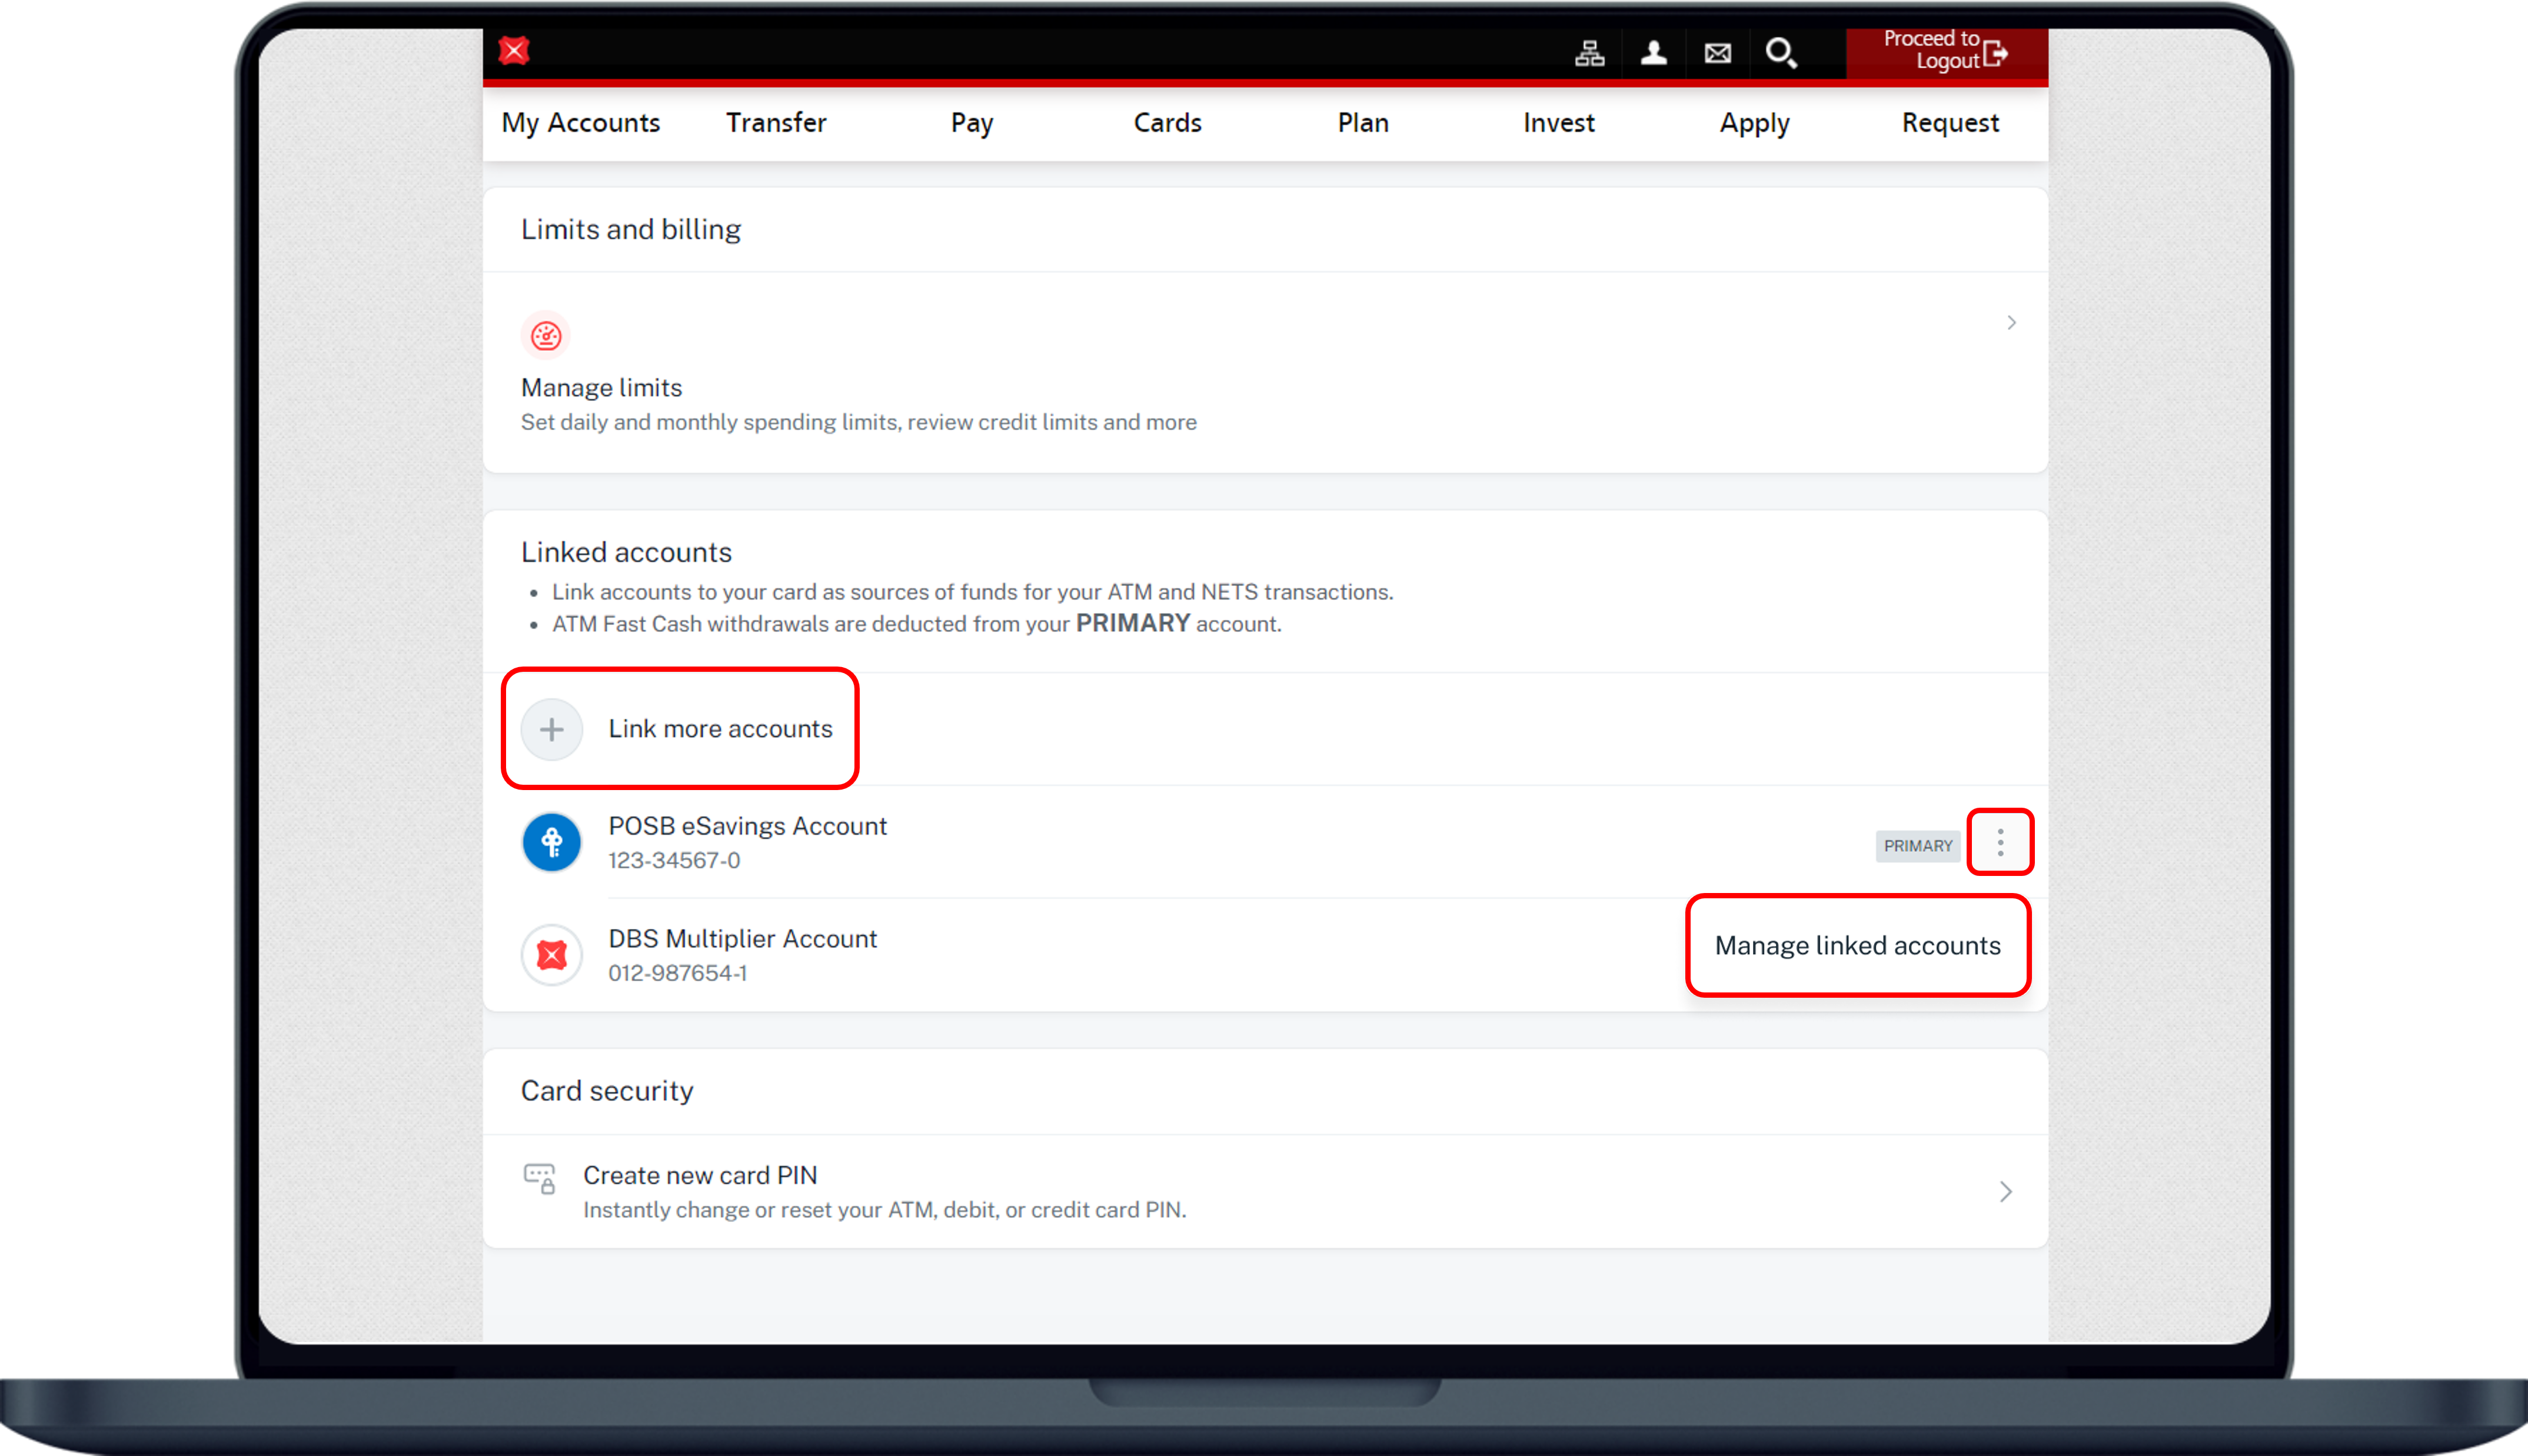Open the Transfer menu
The height and width of the screenshot is (1456, 2528).
[x=776, y=123]
